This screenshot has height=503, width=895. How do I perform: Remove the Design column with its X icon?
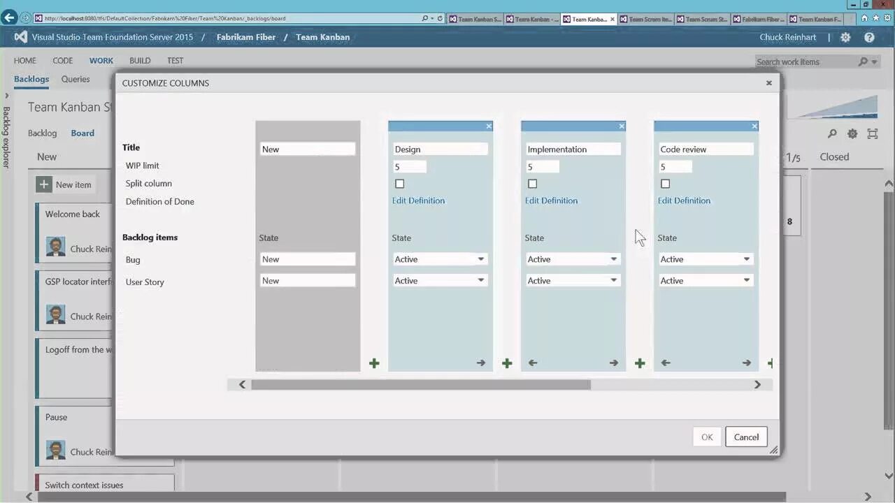[x=489, y=126]
